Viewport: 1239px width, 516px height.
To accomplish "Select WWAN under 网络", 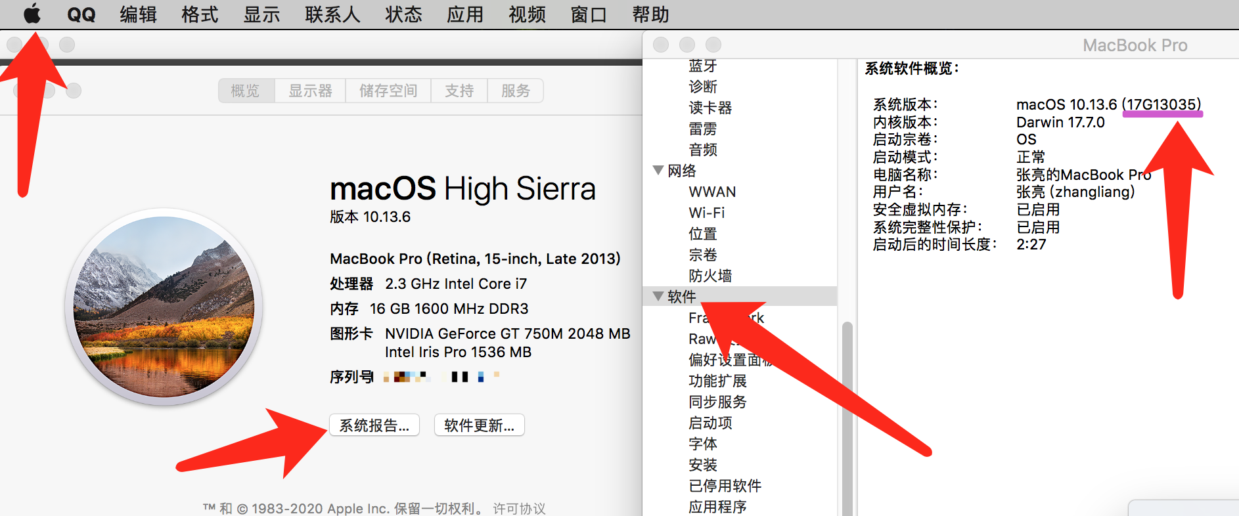I will [712, 192].
